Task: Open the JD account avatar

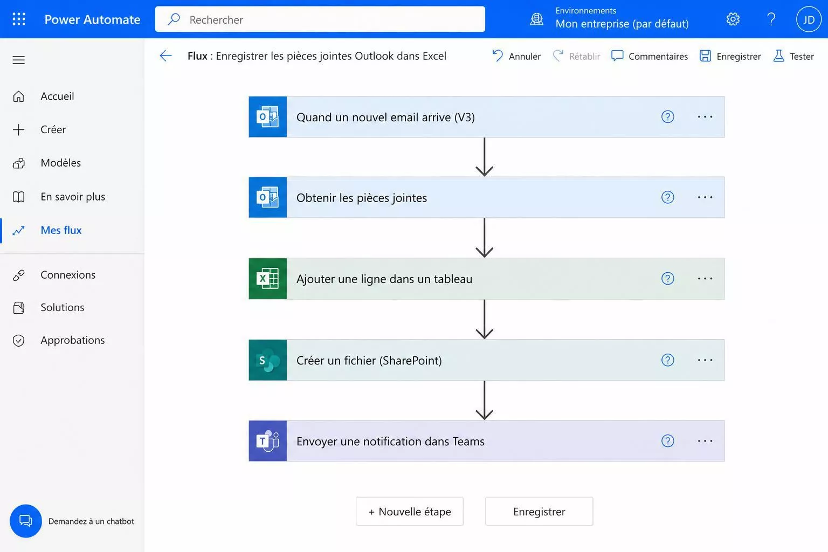Action: click(x=809, y=19)
